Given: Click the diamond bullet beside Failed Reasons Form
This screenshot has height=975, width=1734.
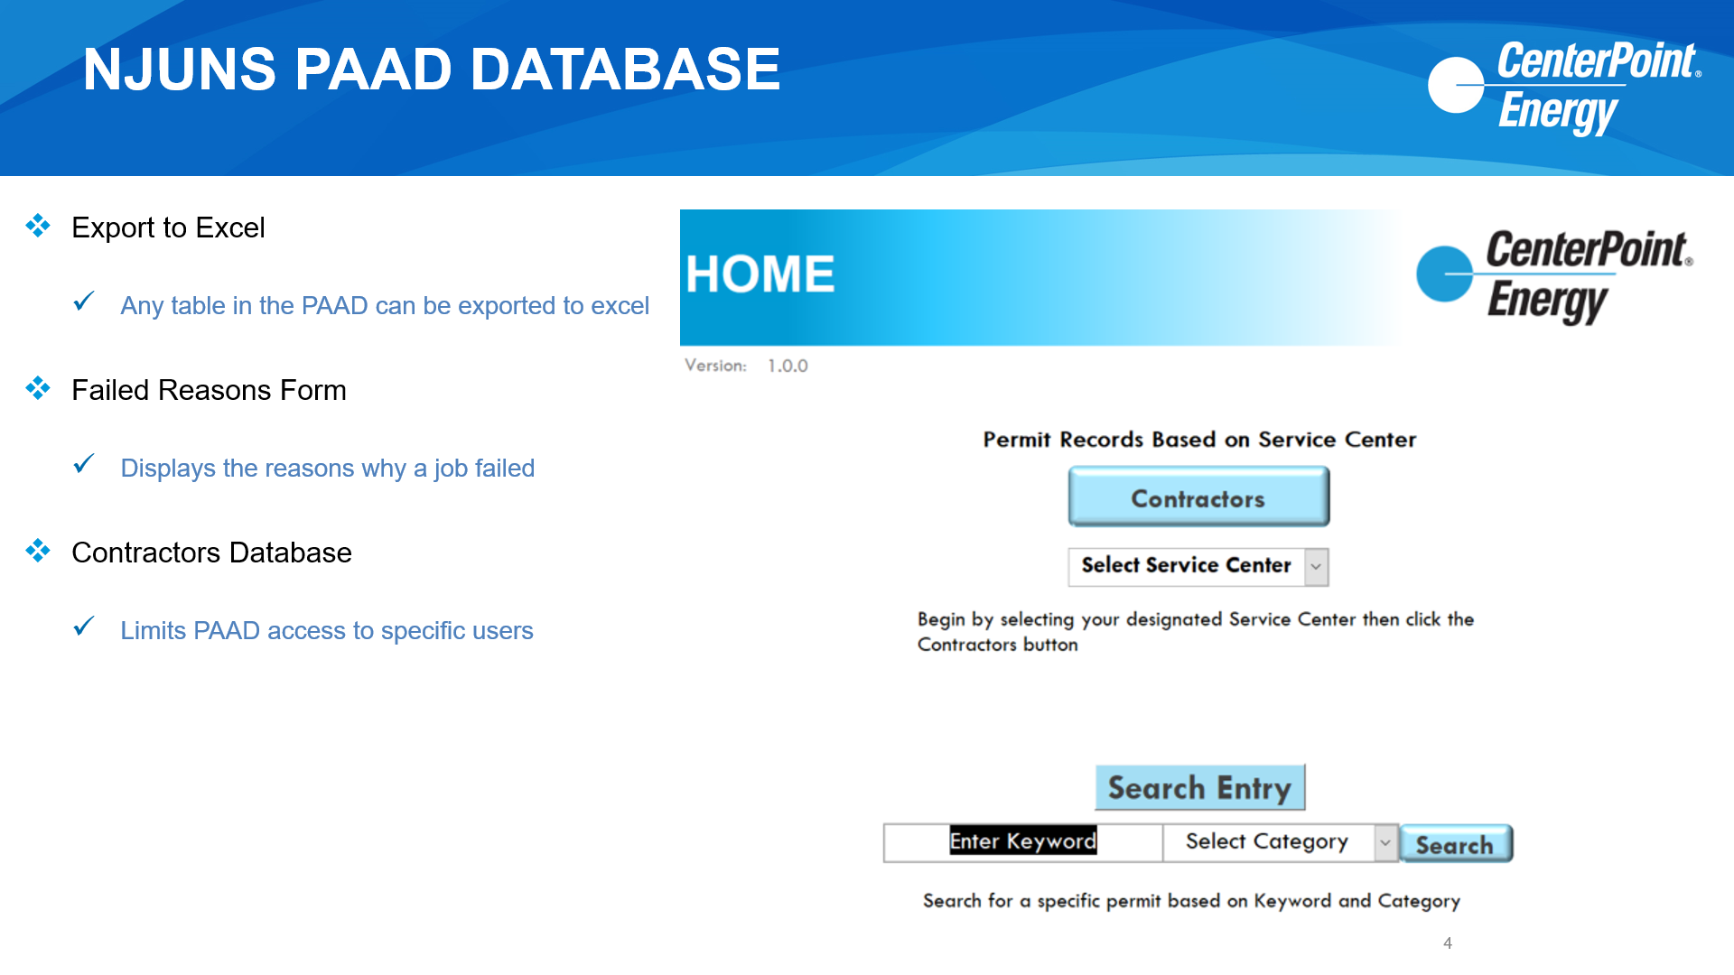Looking at the screenshot, I should 38,388.
